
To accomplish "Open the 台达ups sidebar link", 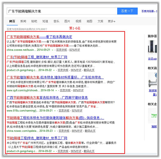I will 153,59.
